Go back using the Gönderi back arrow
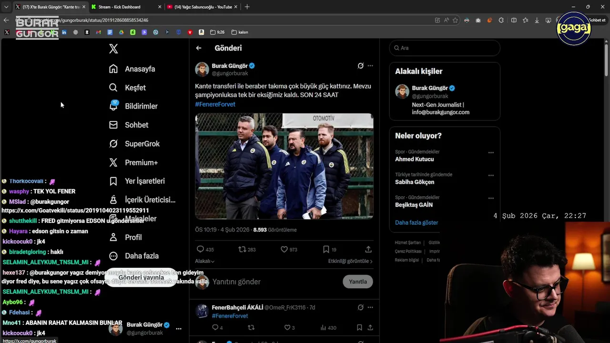Viewport: 610px width, 343px height. click(x=199, y=48)
